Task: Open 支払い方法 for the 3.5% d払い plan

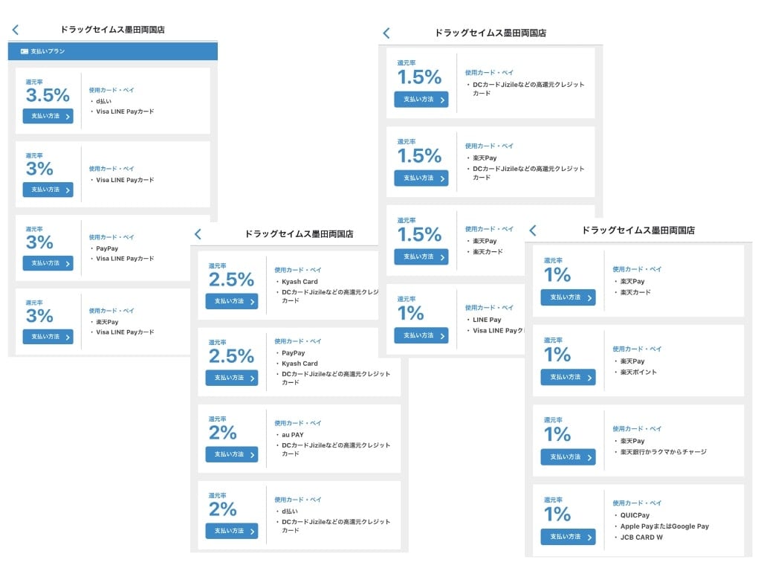Action: pyautogui.click(x=48, y=116)
